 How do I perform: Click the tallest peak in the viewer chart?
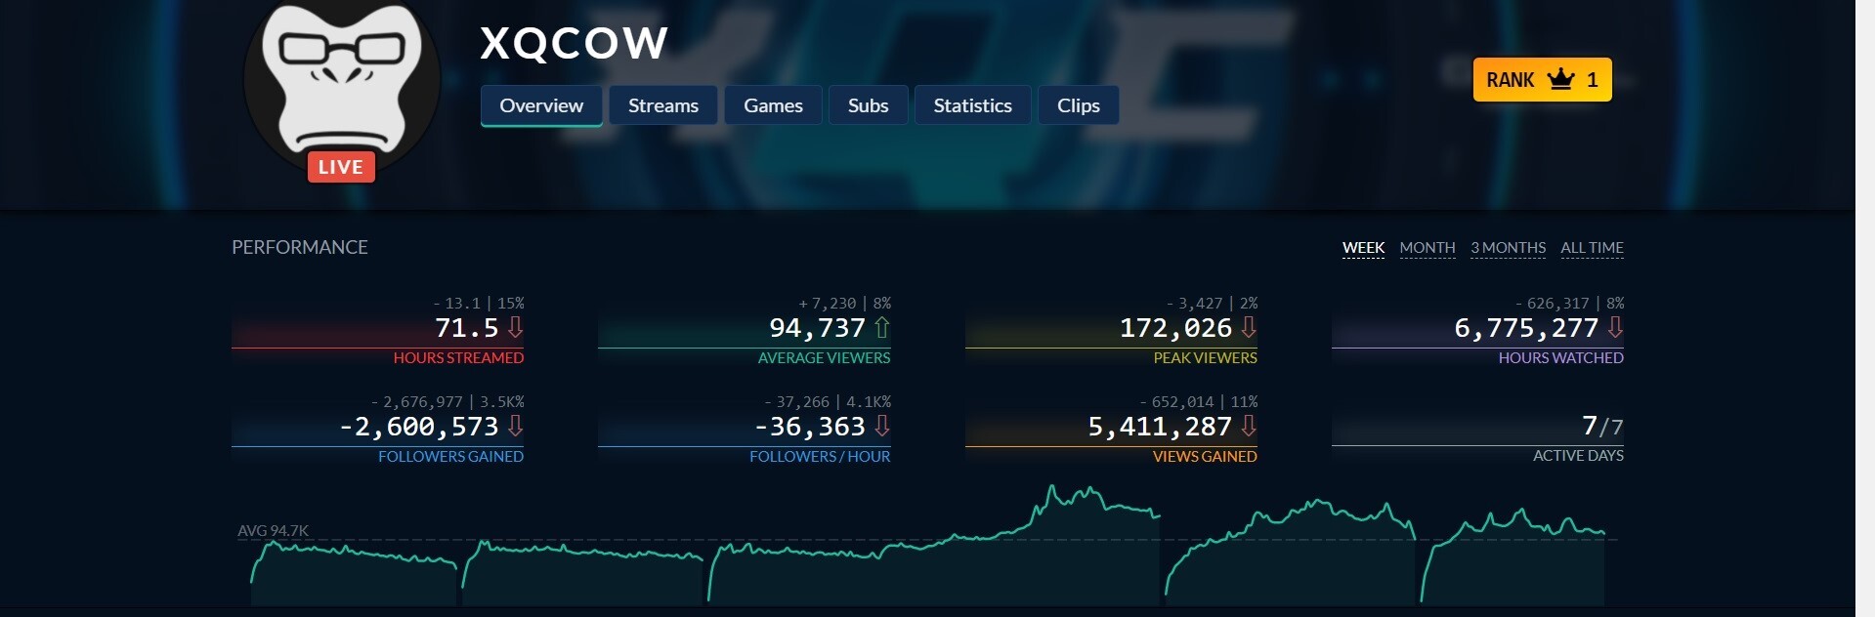(1051, 487)
